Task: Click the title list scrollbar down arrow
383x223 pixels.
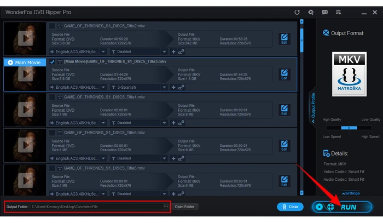Action: [x=301, y=193]
